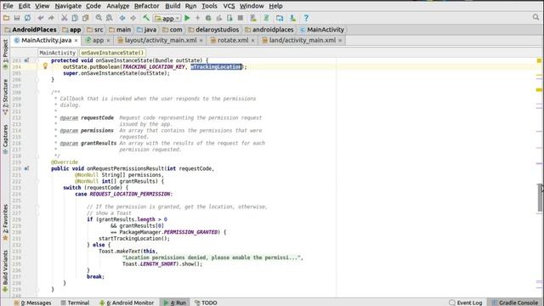Click the Help question mark icon

(x=306, y=18)
